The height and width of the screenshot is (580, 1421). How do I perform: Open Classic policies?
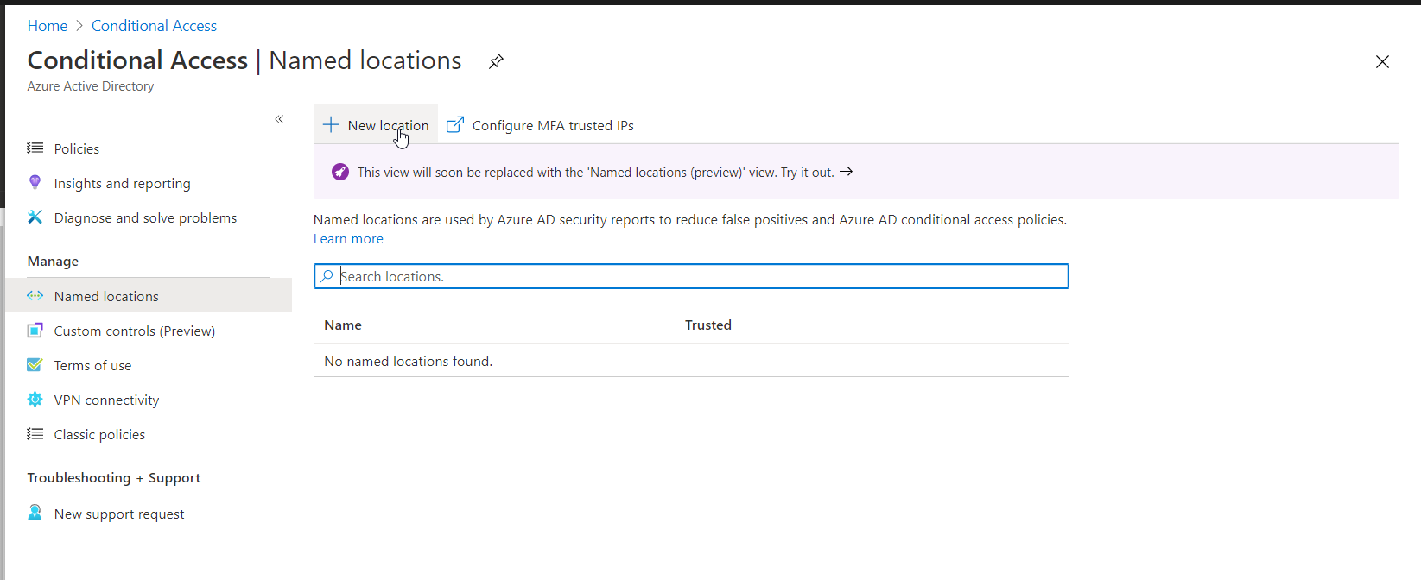99,434
